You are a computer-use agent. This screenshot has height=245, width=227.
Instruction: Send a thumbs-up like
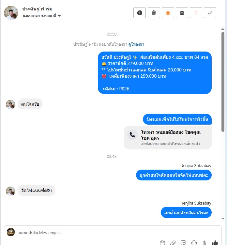pos(215,243)
